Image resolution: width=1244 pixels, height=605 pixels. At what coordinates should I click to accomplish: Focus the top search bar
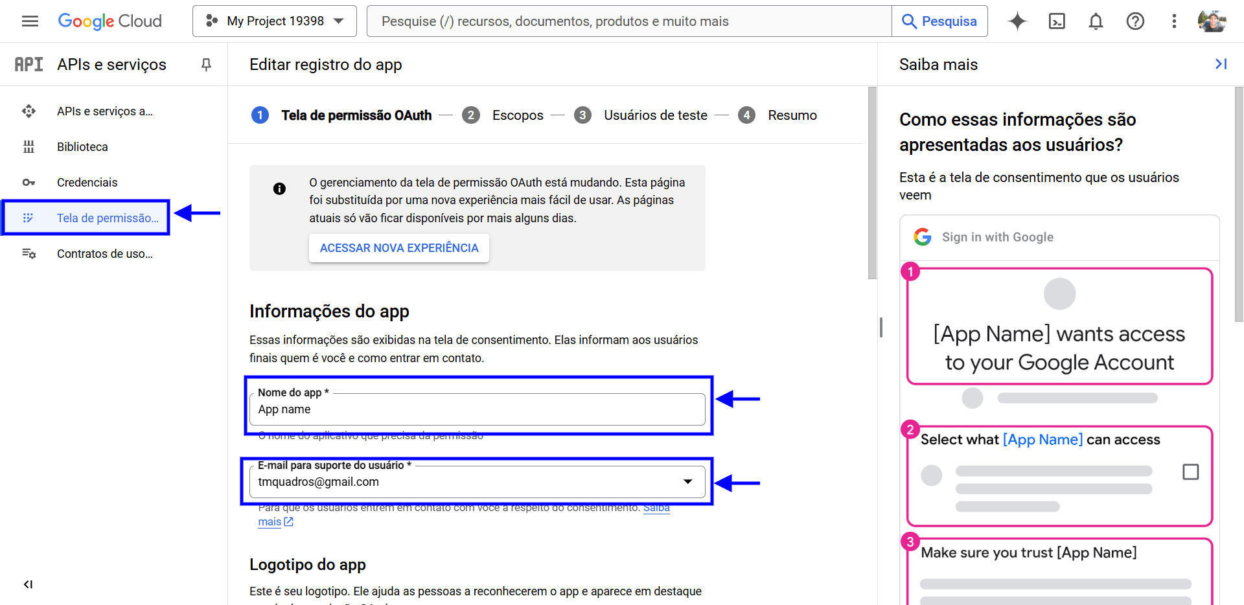[x=629, y=21]
